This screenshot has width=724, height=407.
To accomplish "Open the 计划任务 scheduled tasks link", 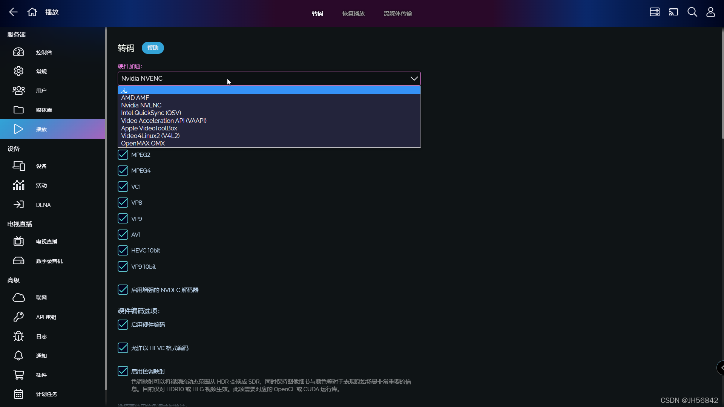I will pyautogui.click(x=46, y=394).
